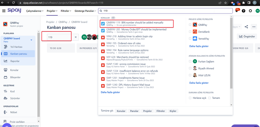260x127 pixels.
Task: Filter board by green FS avatar
Action: point(84,37)
